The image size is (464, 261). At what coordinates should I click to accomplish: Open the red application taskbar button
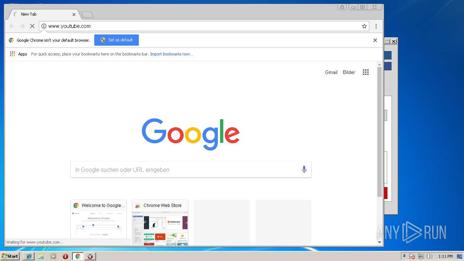point(90,256)
